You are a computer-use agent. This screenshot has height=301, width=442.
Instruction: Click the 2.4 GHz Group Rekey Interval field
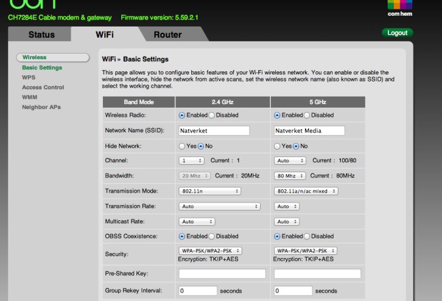[198, 290]
